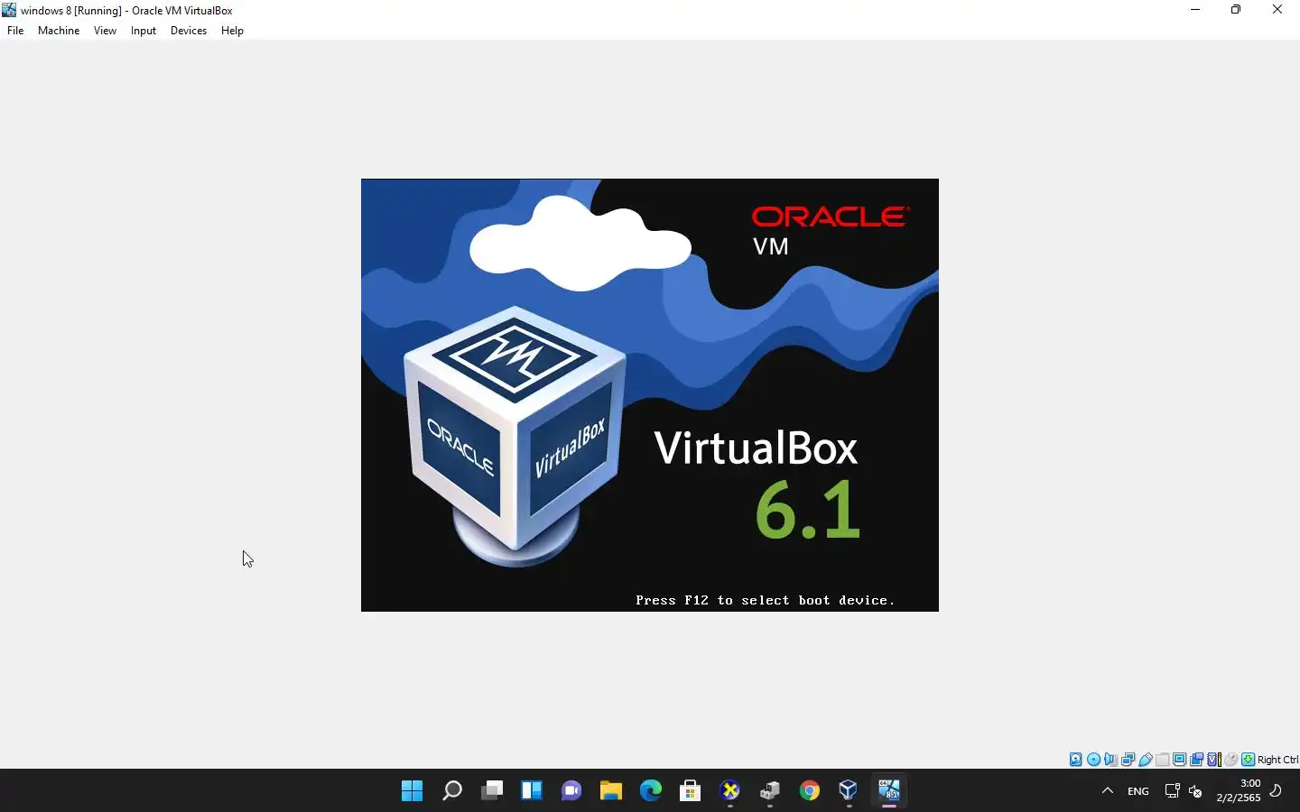Click the audio speaker status icon

point(1110,760)
